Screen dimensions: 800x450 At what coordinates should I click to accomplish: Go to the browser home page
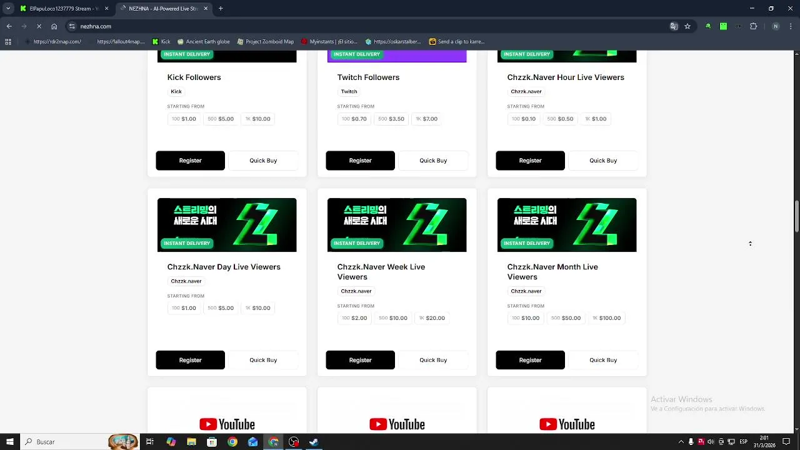click(x=54, y=26)
